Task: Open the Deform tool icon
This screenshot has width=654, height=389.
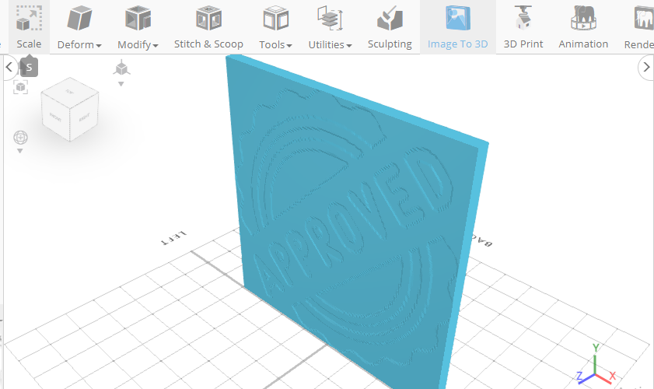Action: 79,19
